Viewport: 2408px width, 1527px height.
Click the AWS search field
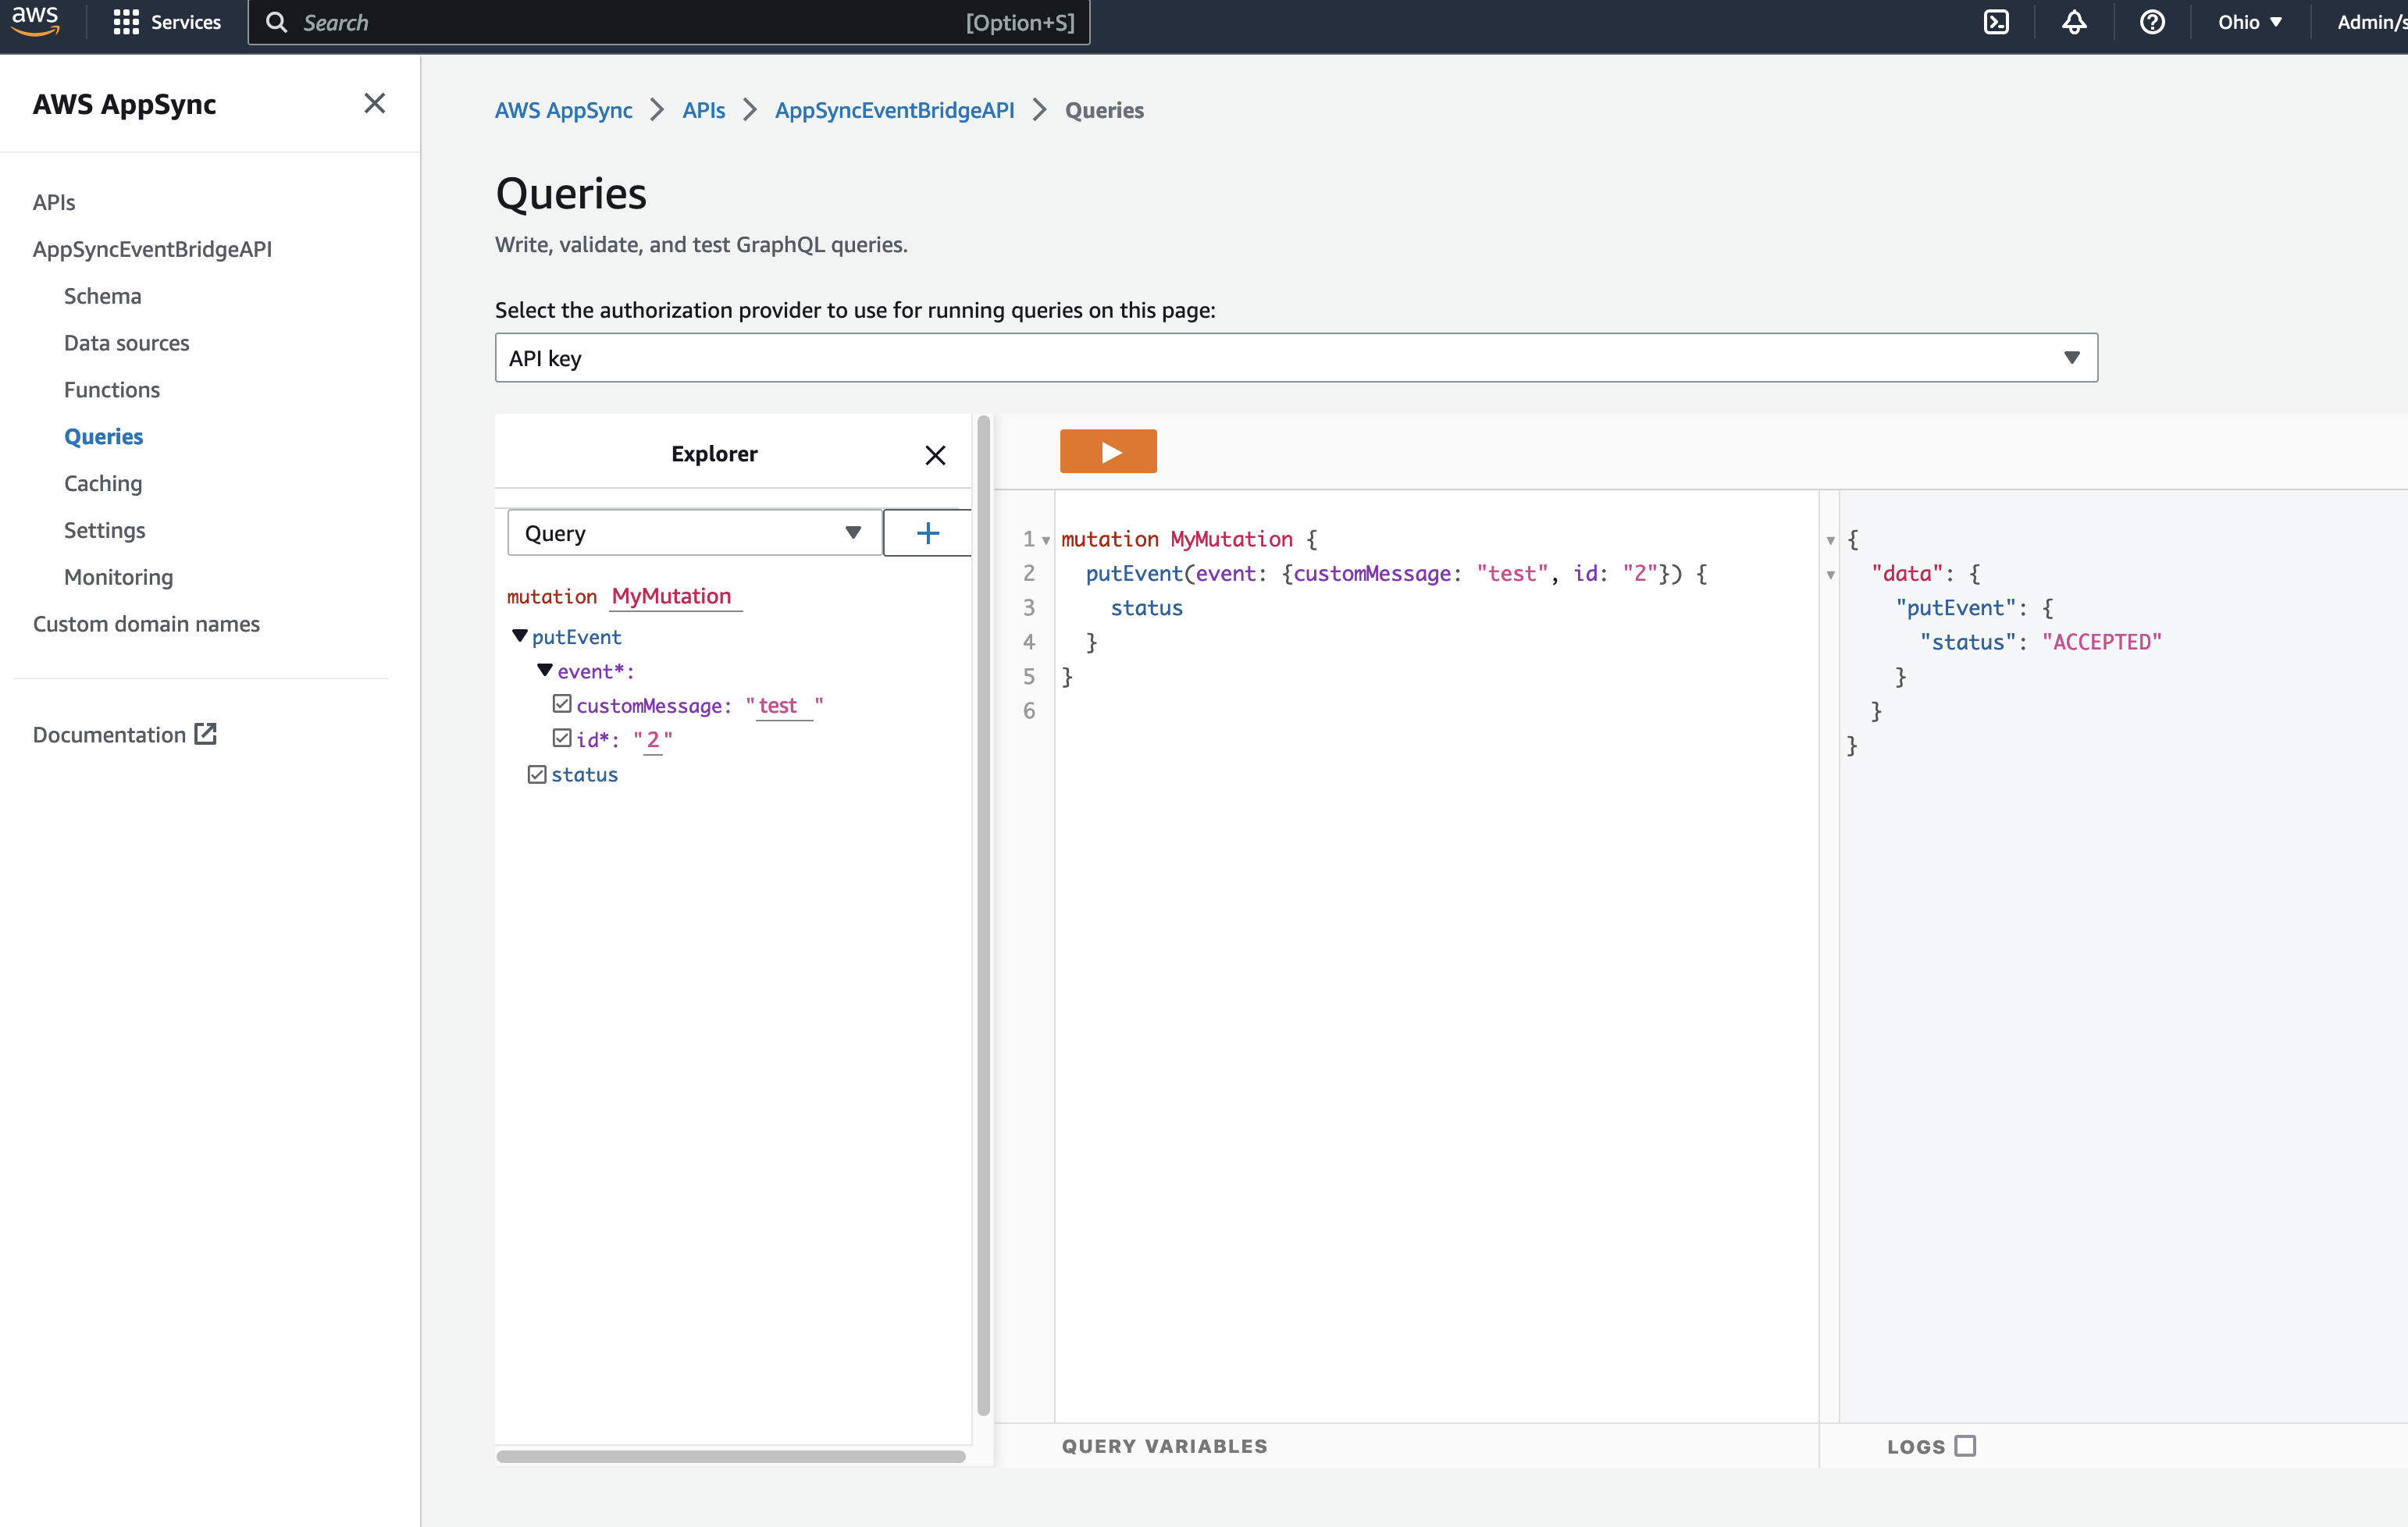tap(668, 22)
